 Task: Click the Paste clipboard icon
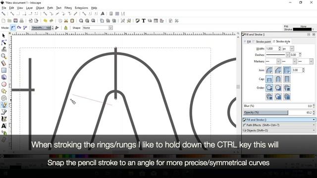click(72, 21)
